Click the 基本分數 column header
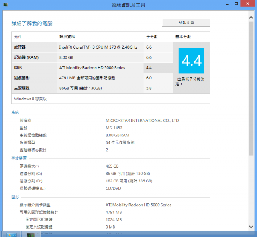 (x=183, y=37)
